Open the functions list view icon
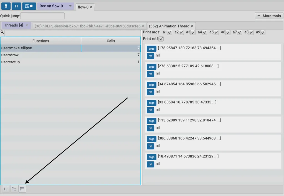This screenshot has height=196, width=284. [22, 189]
